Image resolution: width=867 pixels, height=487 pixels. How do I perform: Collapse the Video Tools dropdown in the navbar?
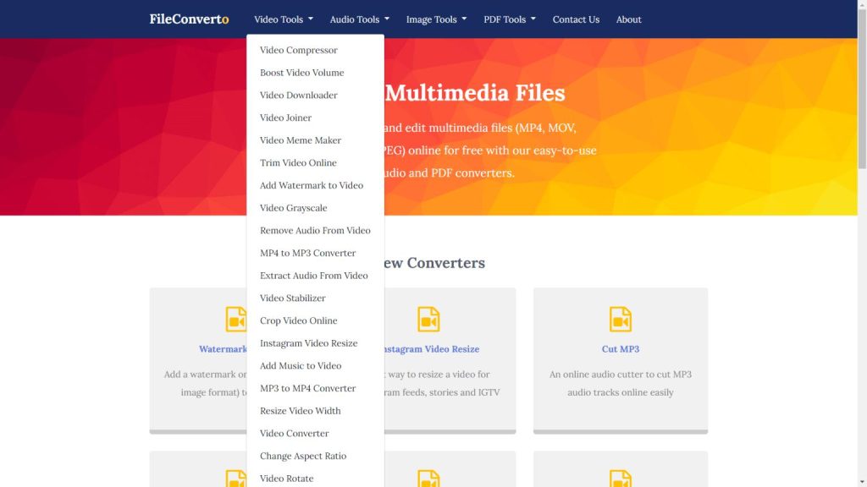coord(284,19)
